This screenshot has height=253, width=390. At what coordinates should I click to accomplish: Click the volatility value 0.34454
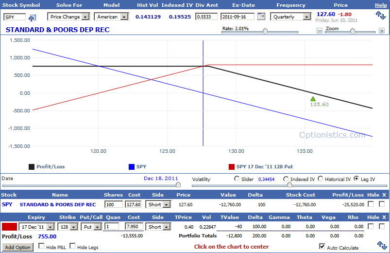click(266, 179)
